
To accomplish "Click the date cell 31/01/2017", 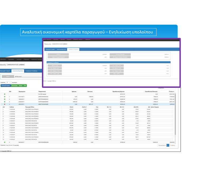I will [21, 97].
